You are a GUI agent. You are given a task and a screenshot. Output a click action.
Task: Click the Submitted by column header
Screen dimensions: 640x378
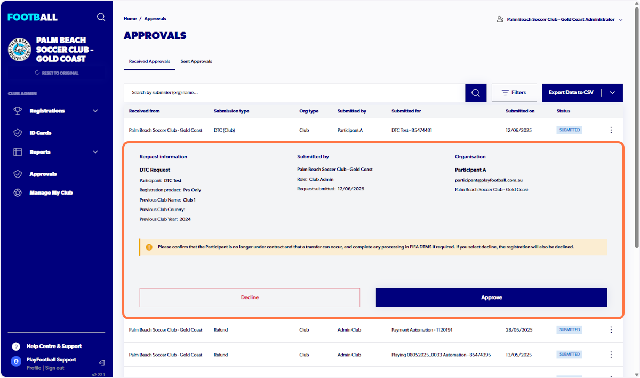352,111
